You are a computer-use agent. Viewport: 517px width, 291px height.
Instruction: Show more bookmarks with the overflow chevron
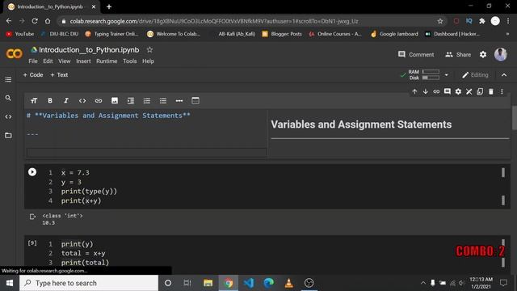coord(507,34)
